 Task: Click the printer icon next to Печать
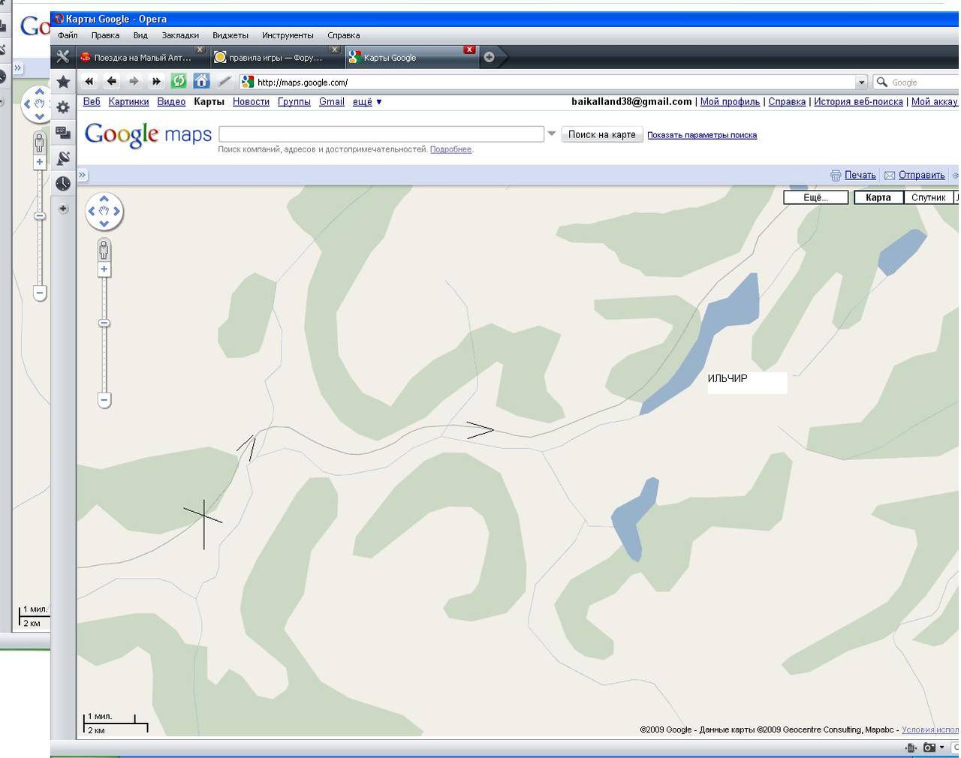pos(836,175)
